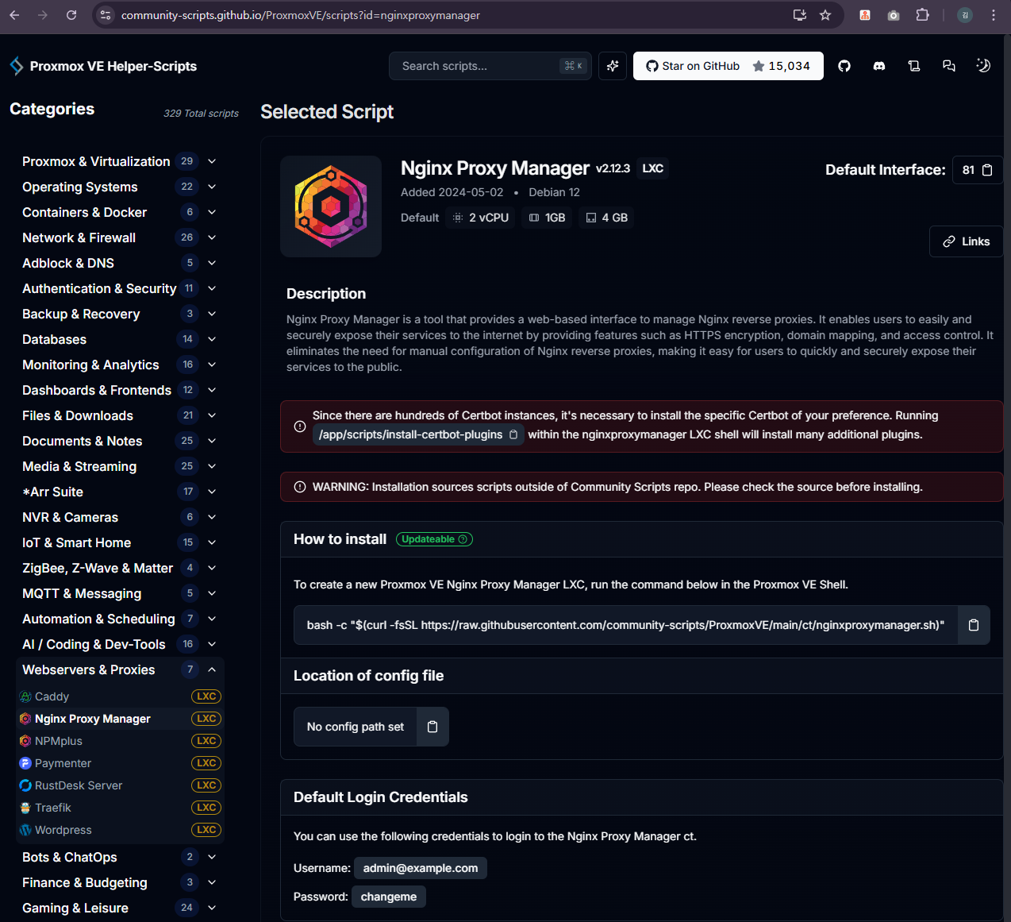Viewport: 1011px width, 922px height.
Task: Open the discussions chat icon
Action: click(949, 66)
